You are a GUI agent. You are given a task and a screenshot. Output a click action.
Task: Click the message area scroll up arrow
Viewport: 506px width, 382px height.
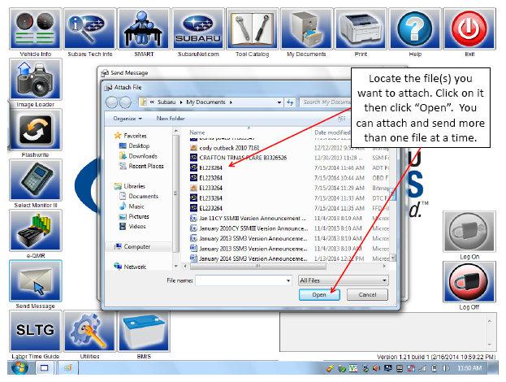point(489,321)
